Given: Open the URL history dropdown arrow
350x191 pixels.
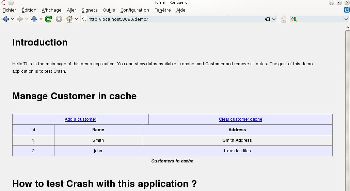Looking at the screenshot, I should click(x=274, y=19).
